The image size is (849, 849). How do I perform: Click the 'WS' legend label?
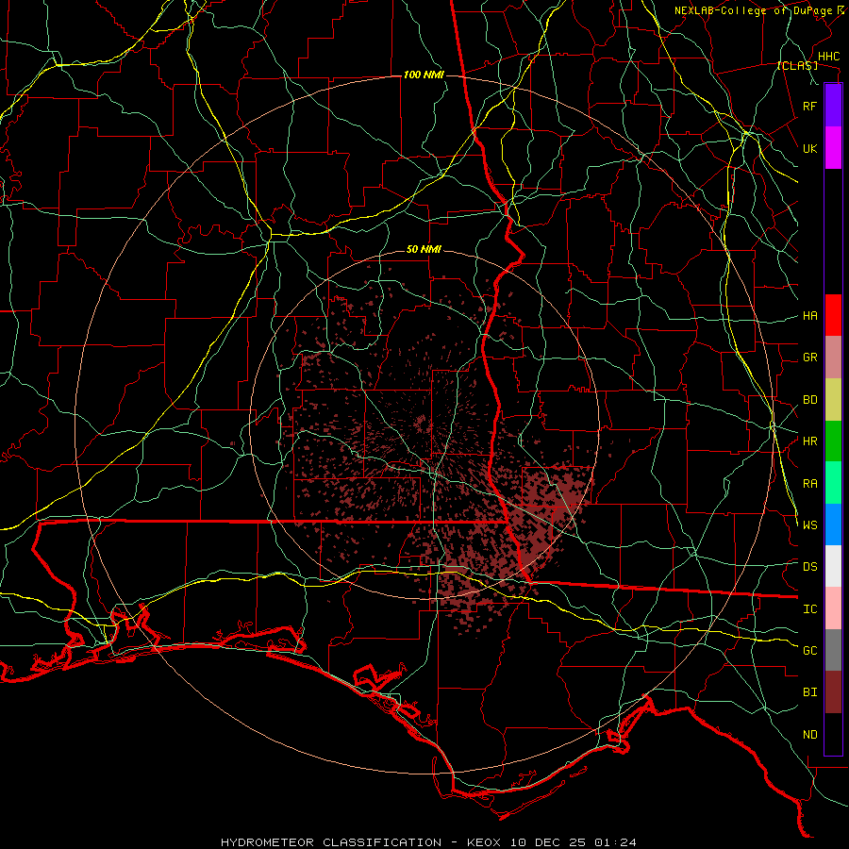pos(809,525)
